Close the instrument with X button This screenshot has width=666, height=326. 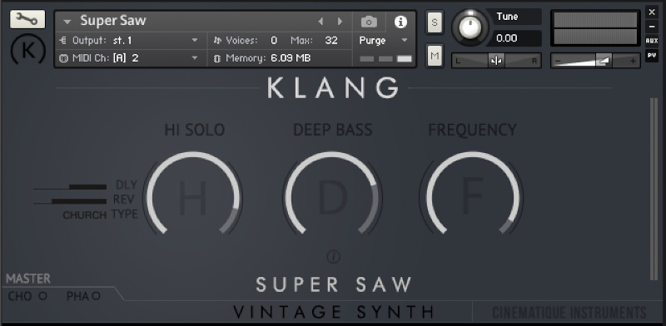[x=652, y=12]
